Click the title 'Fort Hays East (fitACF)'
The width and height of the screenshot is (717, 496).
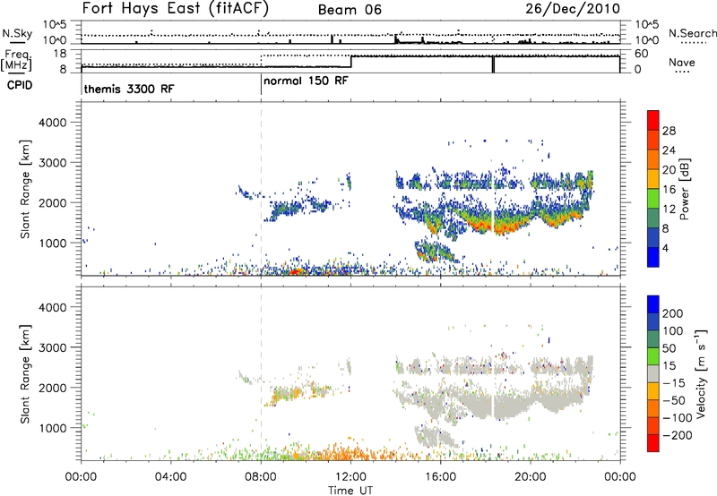[175, 9]
